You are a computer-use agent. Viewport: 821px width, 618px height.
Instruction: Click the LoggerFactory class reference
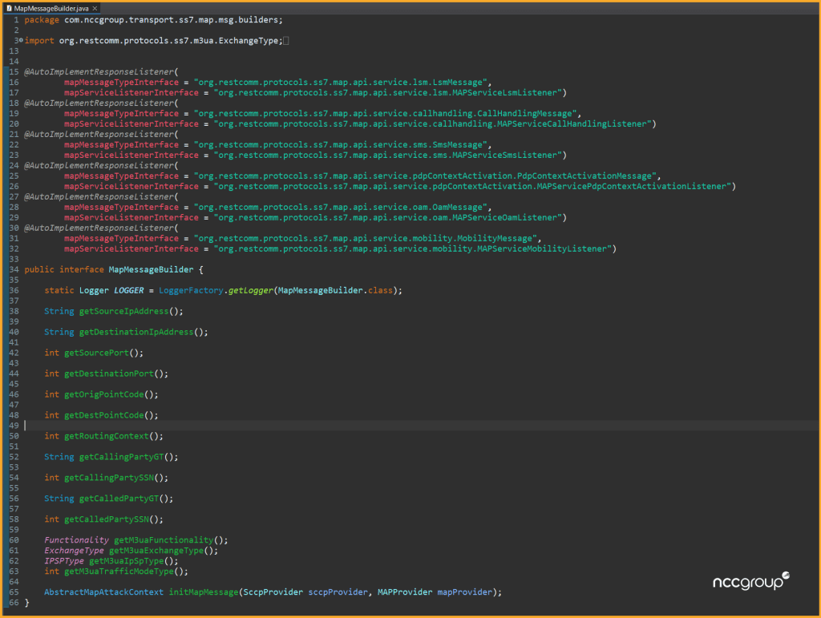coord(192,290)
